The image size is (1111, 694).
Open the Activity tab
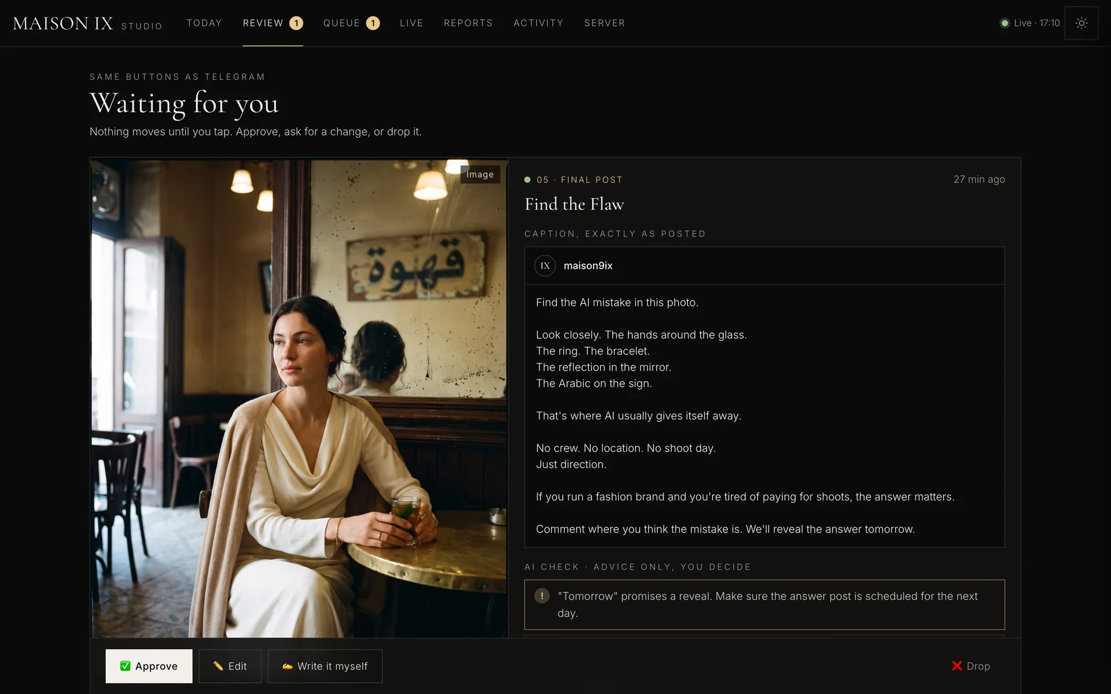point(538,23)
